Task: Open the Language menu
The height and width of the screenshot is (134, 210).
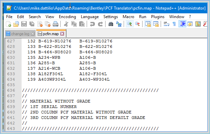Action: 90,17
